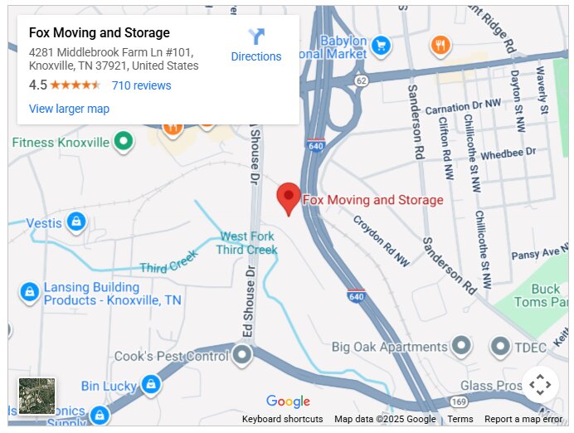Click the Big Oak Apartments marker

tap(461, 346)
